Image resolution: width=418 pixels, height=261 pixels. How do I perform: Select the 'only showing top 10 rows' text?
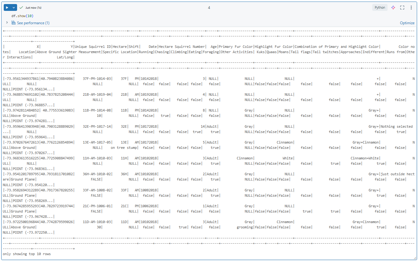(x=26, y=254)
